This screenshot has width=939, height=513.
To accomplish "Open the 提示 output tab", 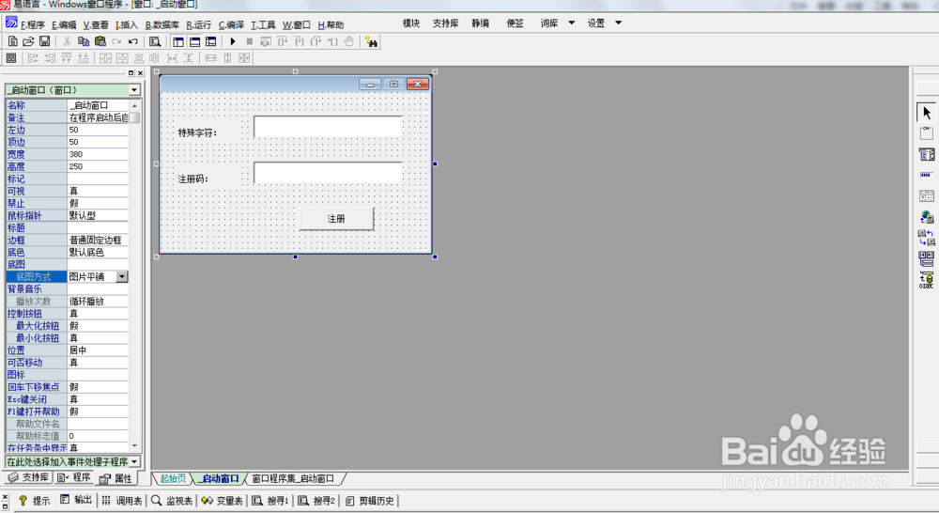I will point(35,501).
